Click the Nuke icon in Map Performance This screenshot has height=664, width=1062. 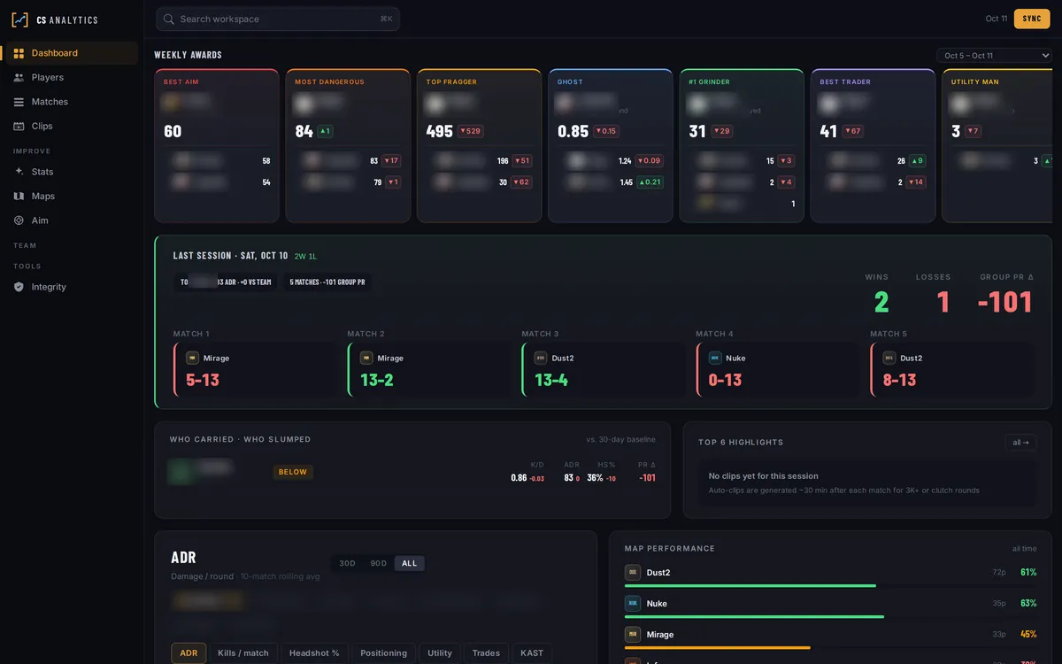pyautogui.click(x=632, y=604)
